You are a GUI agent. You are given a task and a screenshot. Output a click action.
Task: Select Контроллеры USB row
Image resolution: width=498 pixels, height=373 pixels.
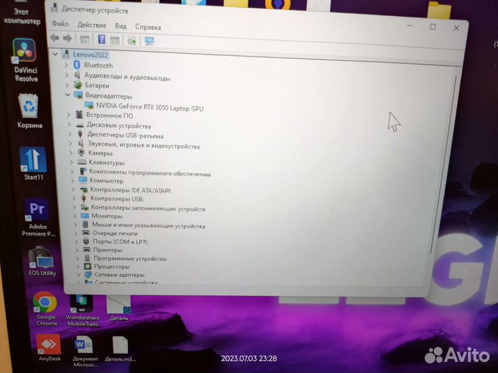117,198
